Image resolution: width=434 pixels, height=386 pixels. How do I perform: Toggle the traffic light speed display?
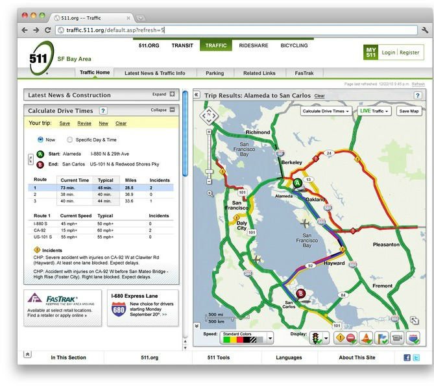(316, 338)
